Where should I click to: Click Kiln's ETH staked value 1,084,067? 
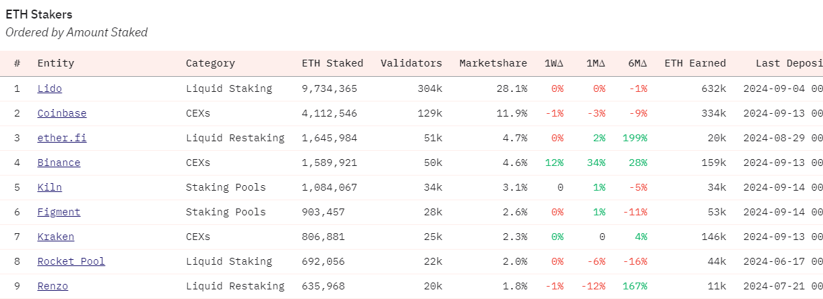[329, 187]
